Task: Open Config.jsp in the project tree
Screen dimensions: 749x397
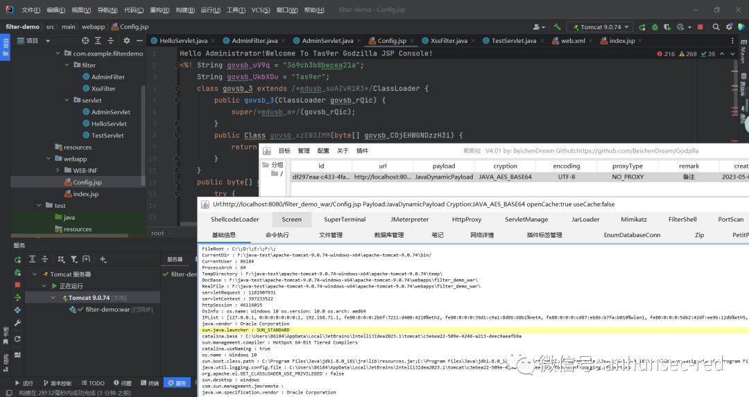Action: click(87, 182)
